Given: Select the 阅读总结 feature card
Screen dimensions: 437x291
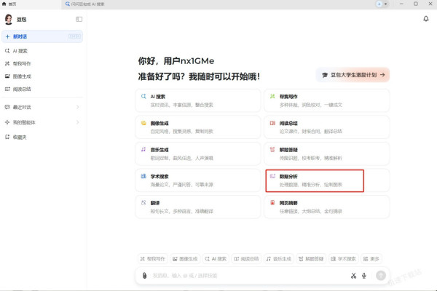Looking at the screenshot, I should click(327, 127).
